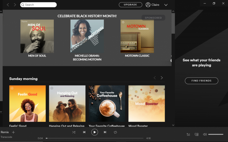
Task: Show previous Sunday morning playlists
Action: coord(155,78)
